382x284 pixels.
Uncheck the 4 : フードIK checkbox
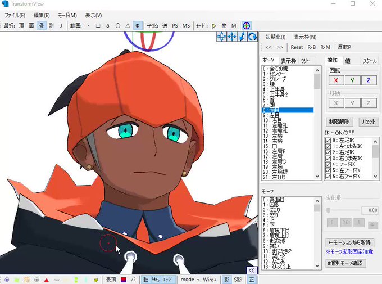[x=328, y=164]
